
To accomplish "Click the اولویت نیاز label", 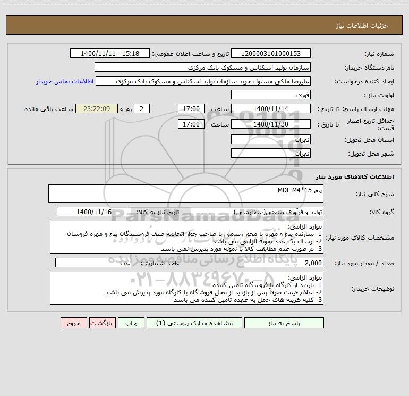I will pyautogui.click(x=379, y=96).
